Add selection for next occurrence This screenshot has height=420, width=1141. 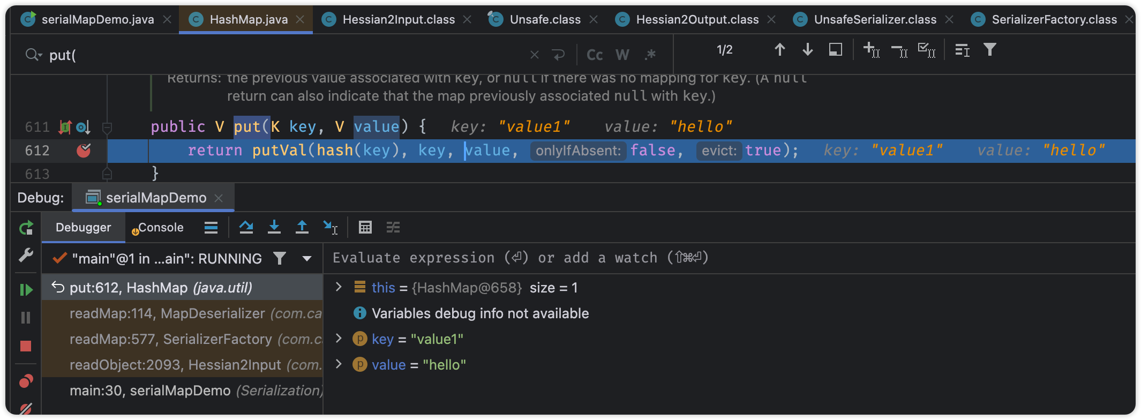pyautogui.click(x=872, y=50)
